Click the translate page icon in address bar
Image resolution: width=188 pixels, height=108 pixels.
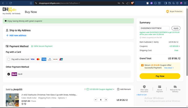click(123, 3)
